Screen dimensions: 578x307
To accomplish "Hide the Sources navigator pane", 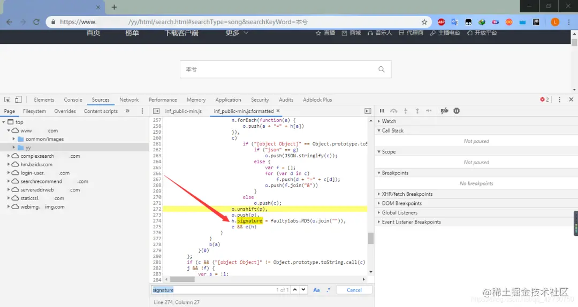I will pyautogui.click(x=156, y=111).
